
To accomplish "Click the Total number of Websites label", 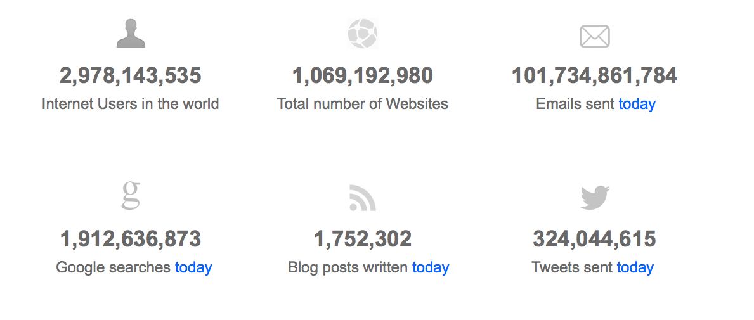I will (363, 104).
